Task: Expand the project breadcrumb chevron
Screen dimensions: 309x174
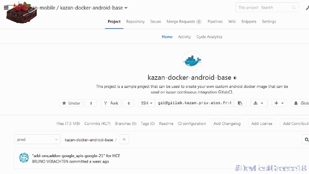Action: coord(126,8)
